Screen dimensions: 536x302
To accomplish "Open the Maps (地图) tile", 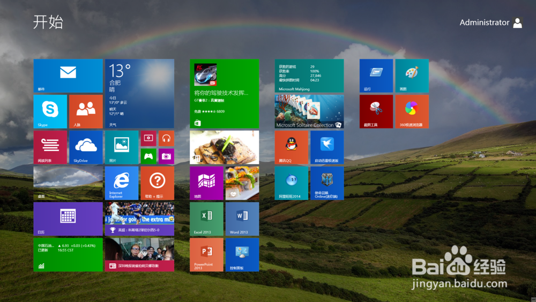I will point(206,183).
